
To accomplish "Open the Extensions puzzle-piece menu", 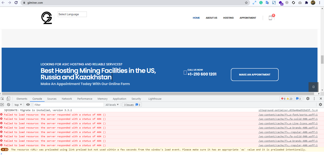I will click(x=307, y=3).
